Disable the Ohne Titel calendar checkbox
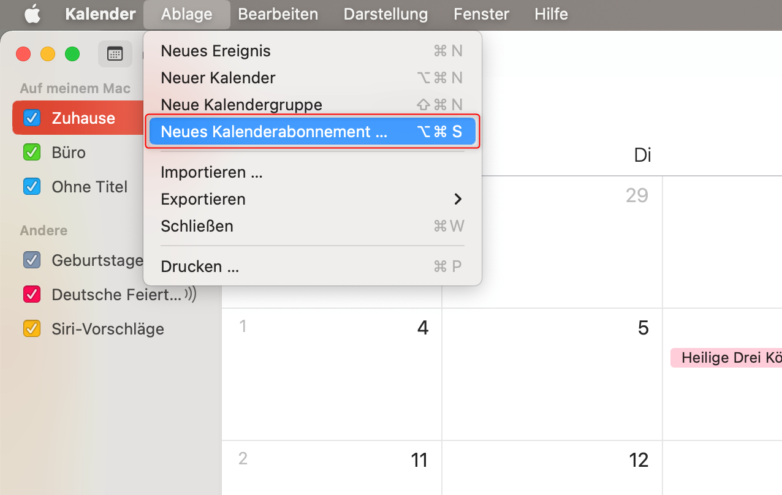Image resolution: width=782 pixels, height=495 pixels. pyautogui.click(x=31, y=186)
